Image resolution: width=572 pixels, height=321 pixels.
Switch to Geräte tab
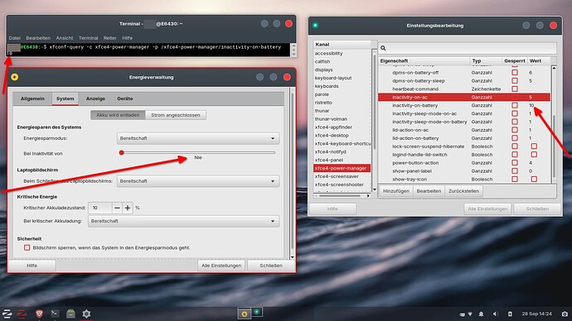click(124, 98)
